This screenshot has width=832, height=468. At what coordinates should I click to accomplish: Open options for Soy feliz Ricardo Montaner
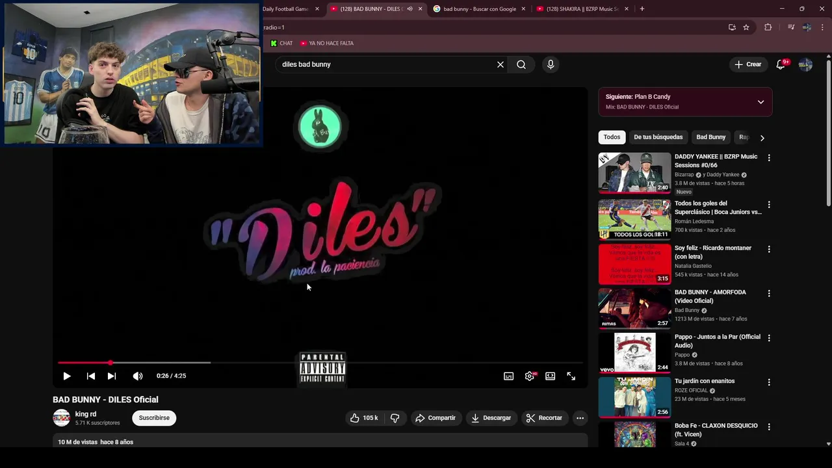point(769,249)
